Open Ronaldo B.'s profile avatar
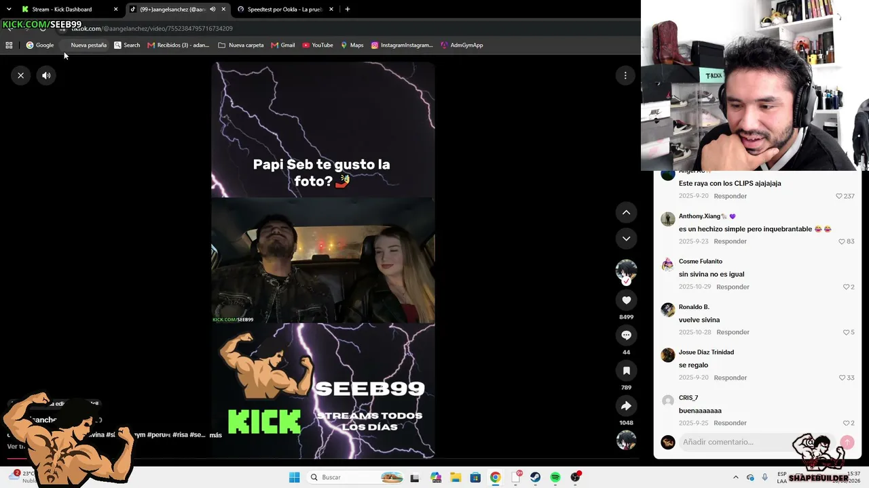Screen dimensions: 869x488 click(668, 310)
